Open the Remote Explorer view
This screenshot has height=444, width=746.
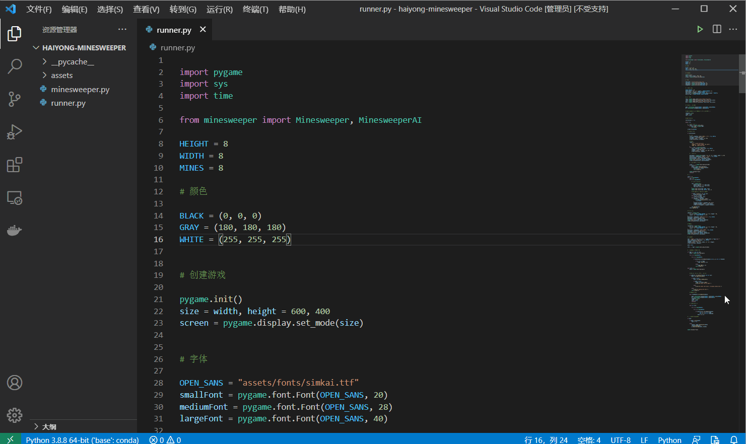(x=15, y=198)
